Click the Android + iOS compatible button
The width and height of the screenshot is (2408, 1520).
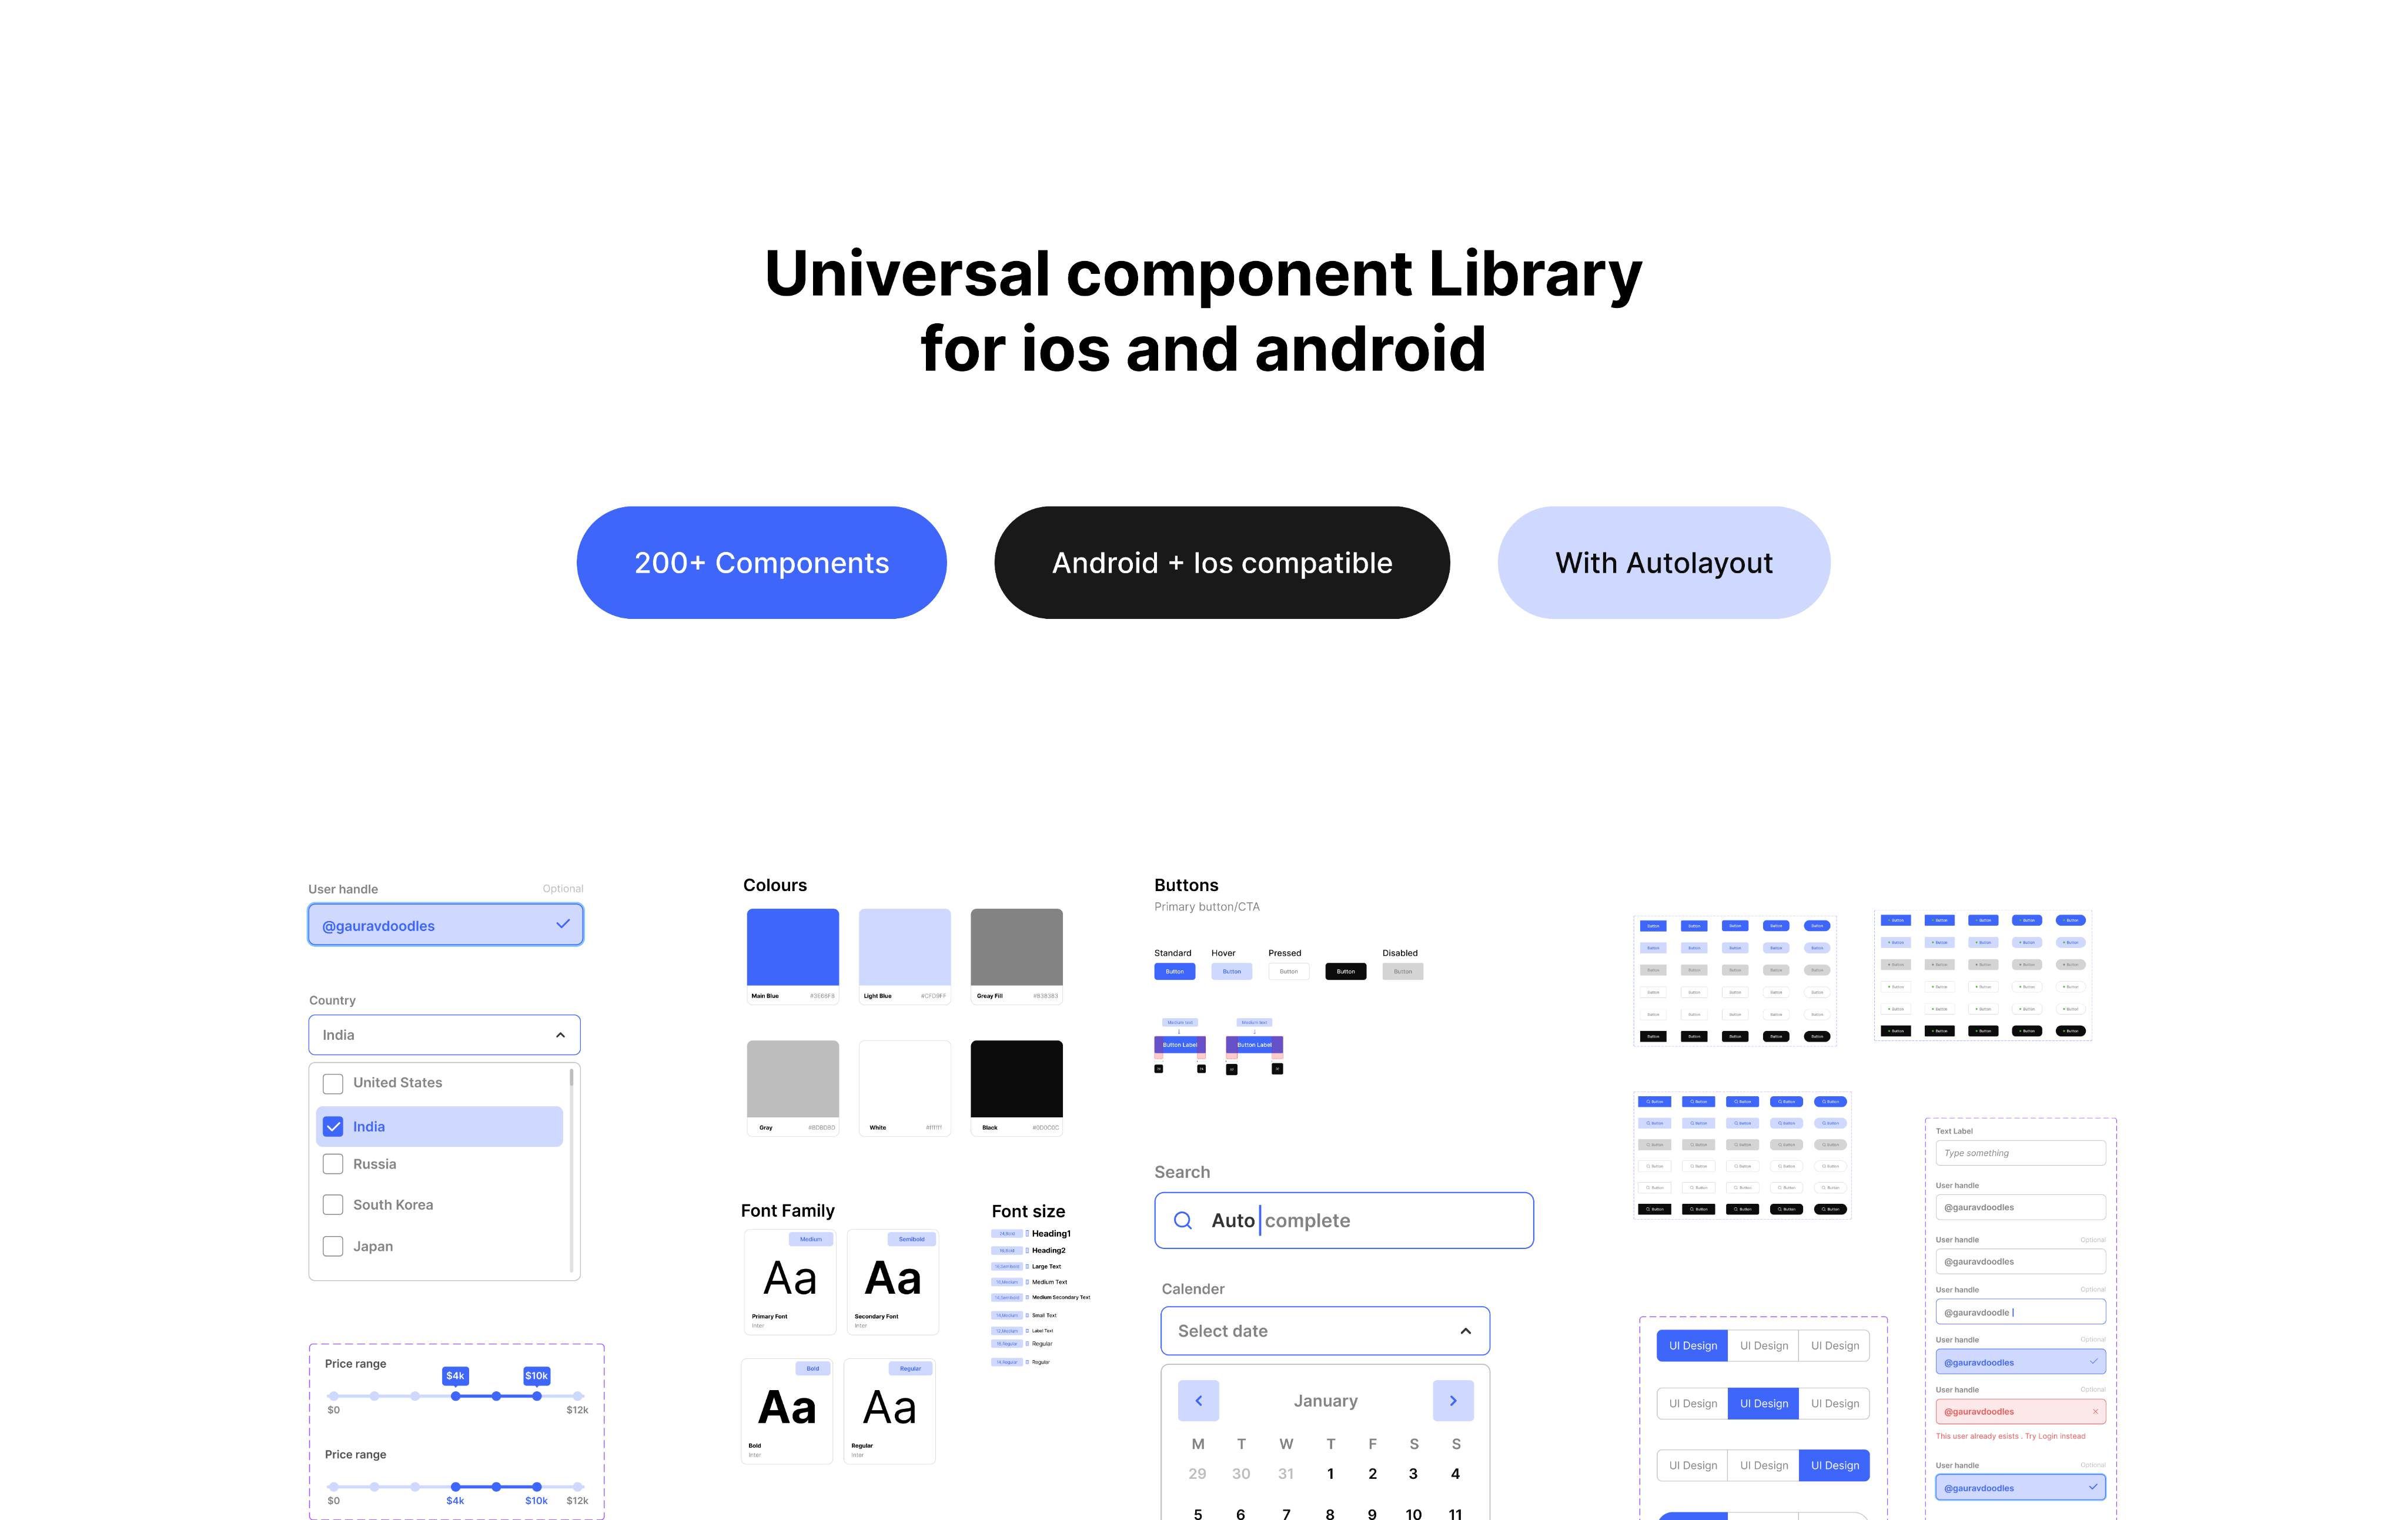click(1220, 562)
